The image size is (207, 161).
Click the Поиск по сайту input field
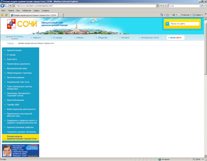pyautogui.click(x=184, y=24)
